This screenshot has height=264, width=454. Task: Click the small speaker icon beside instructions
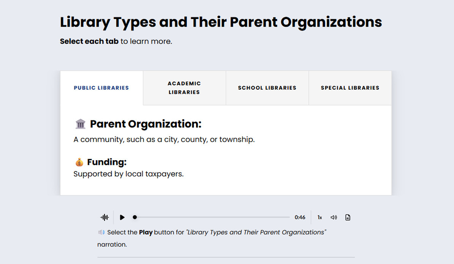(101, 232)
